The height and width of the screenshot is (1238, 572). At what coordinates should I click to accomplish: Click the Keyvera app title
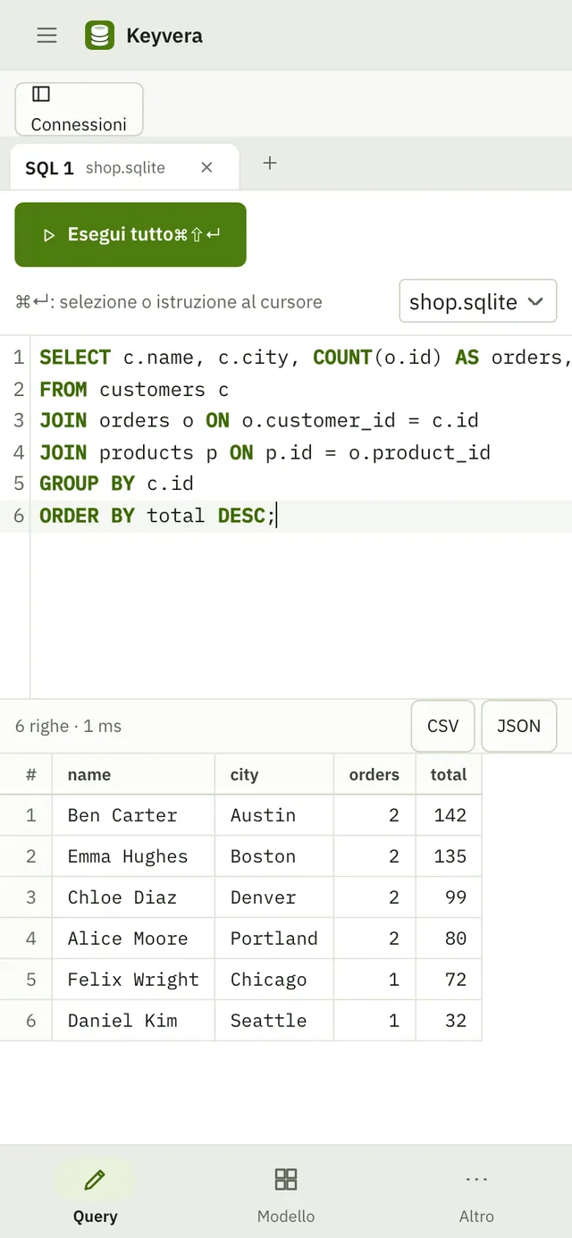(x=164, y=36)
